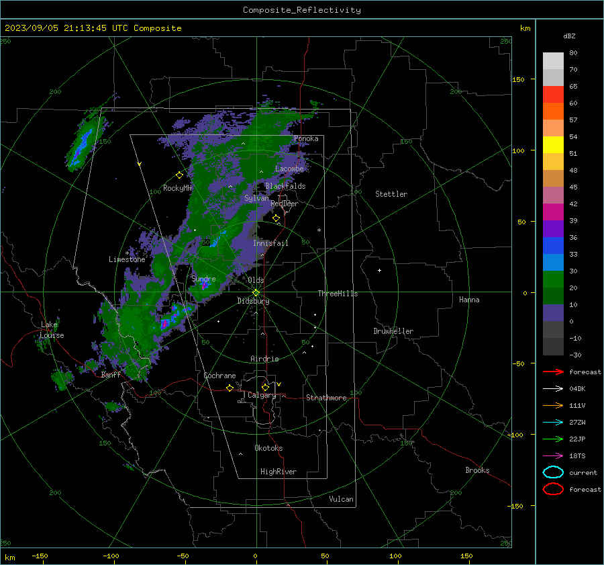Screen dimensions: 604x565
Task: Click the yellow diamond marker above Calgary label
Action: pyautogui.click(x=265, y=387)
